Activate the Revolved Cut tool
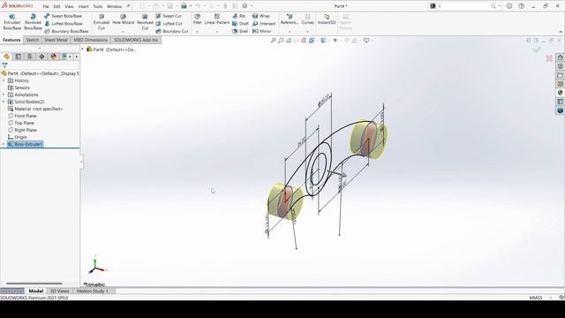 click(145, 22)
